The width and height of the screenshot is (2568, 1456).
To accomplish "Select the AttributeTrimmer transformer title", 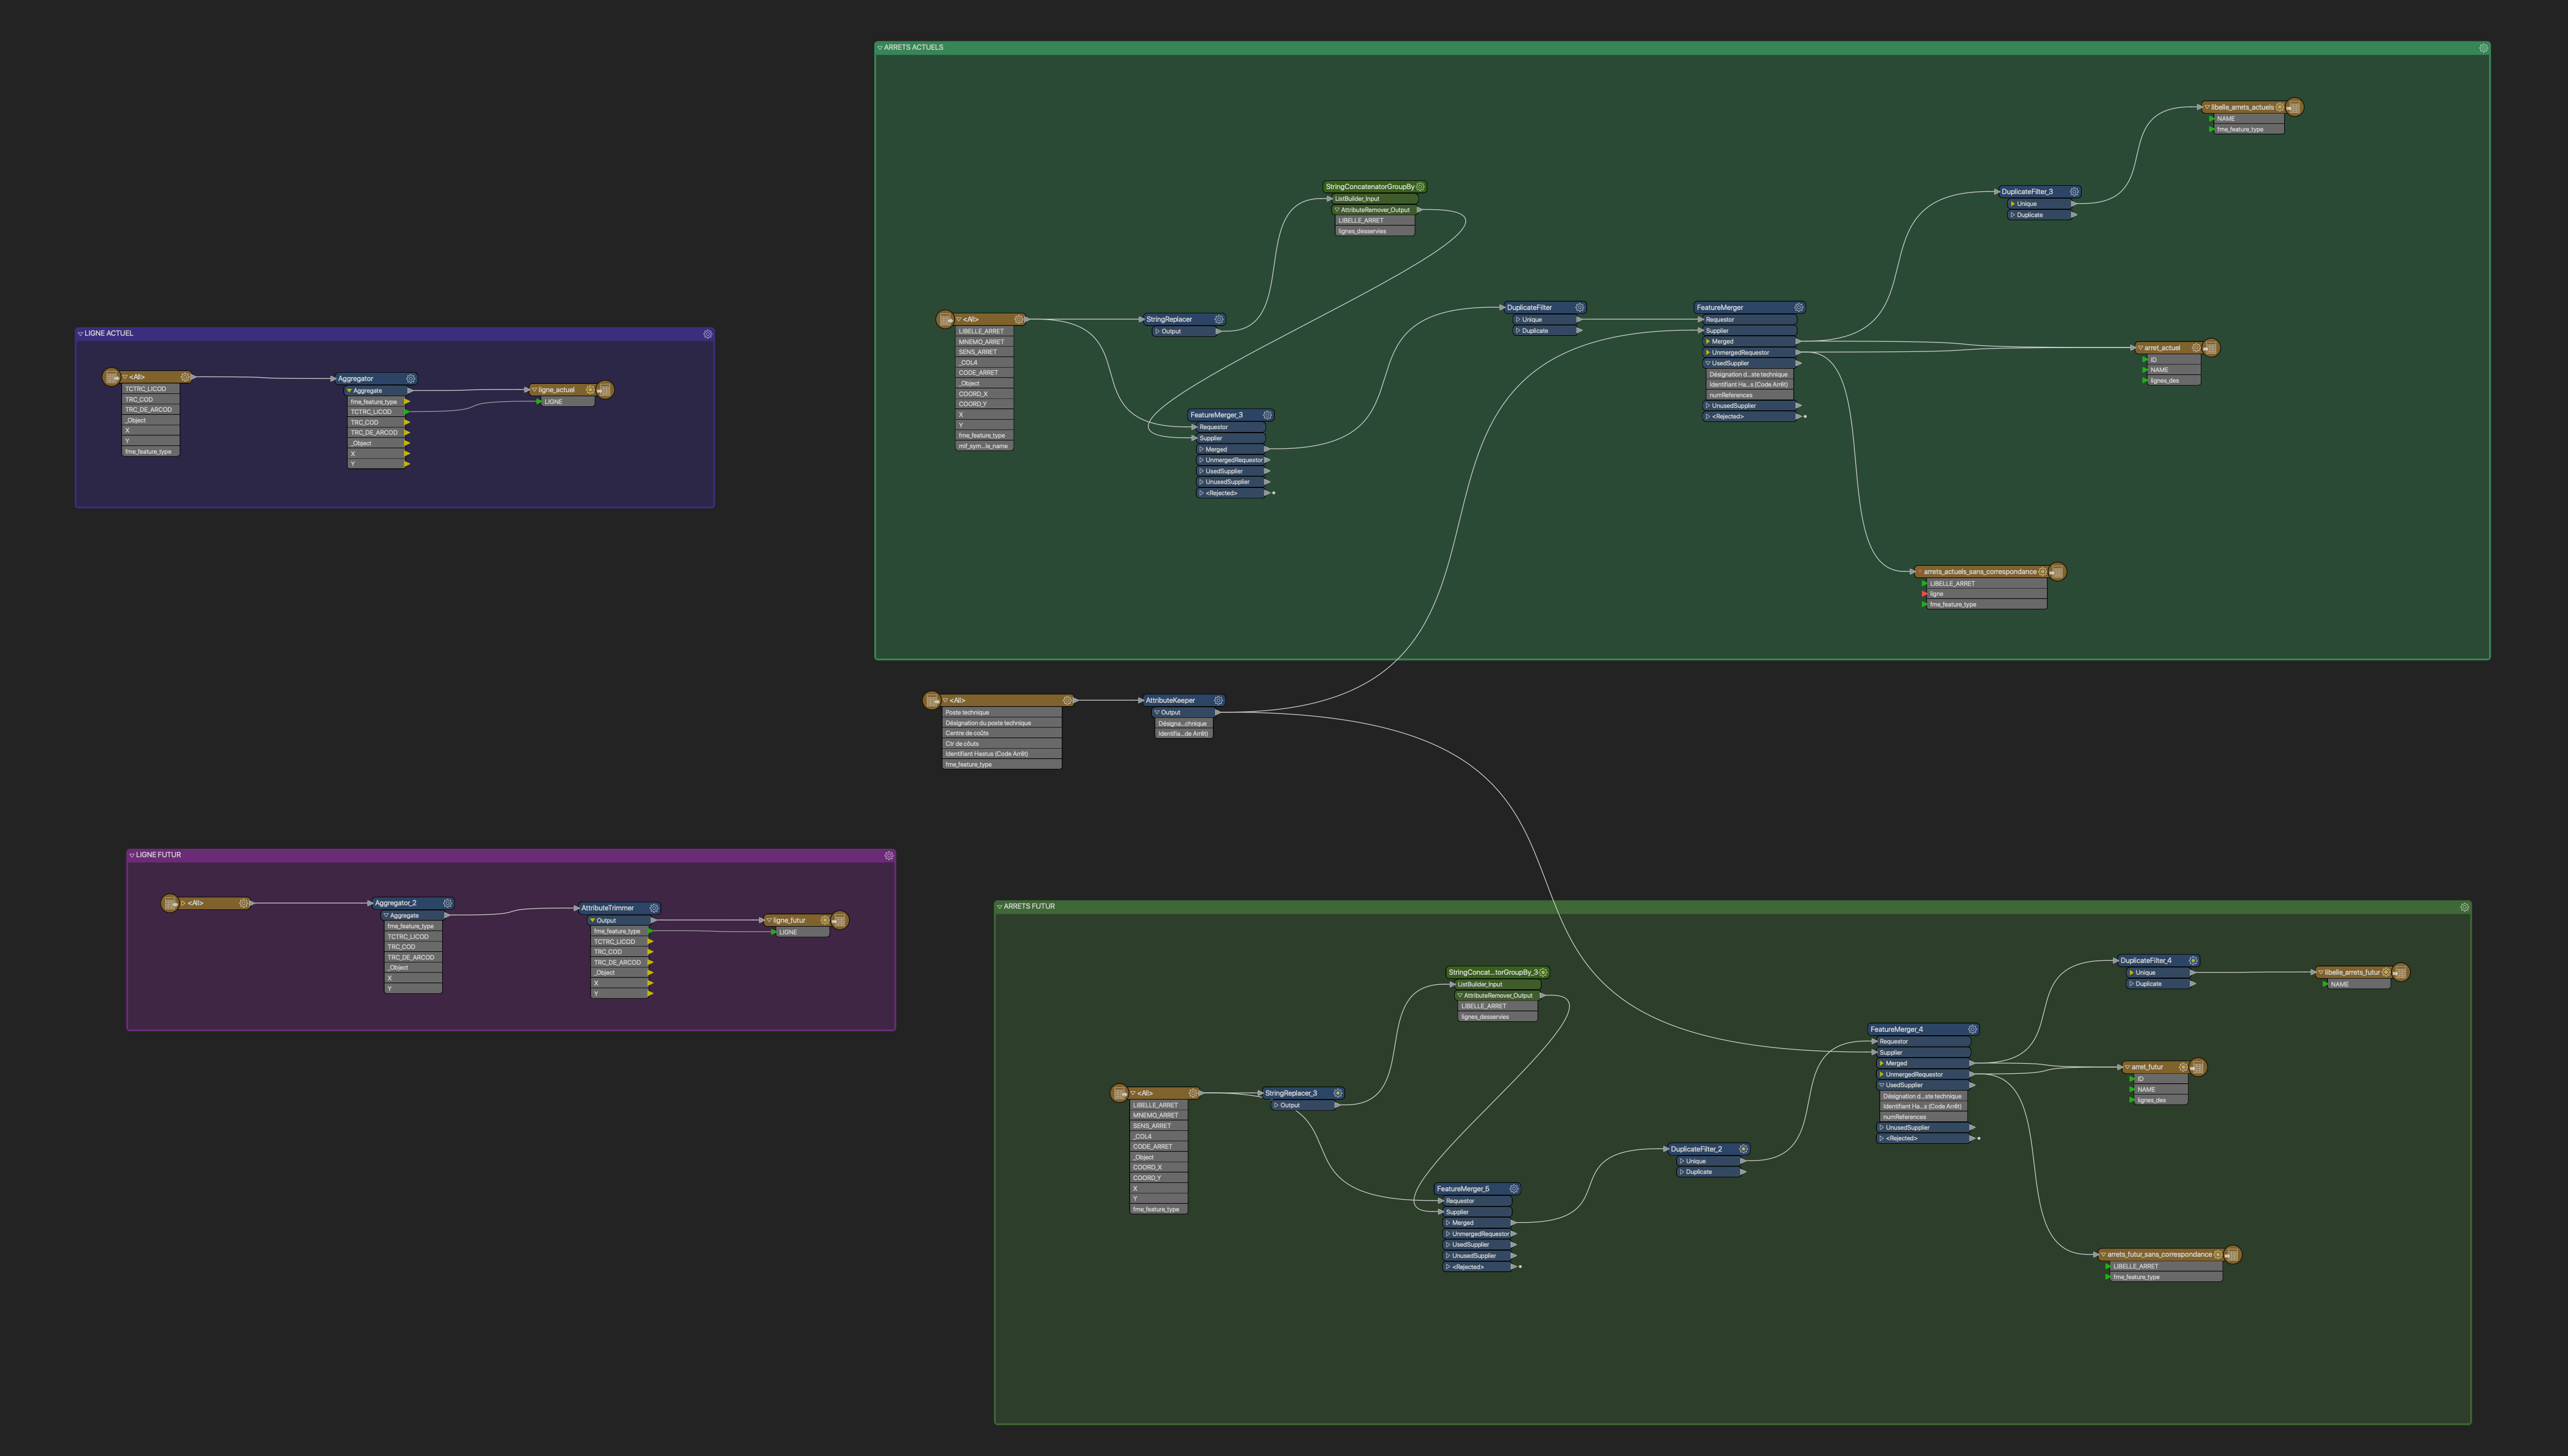I will click(x=608, y=908).
